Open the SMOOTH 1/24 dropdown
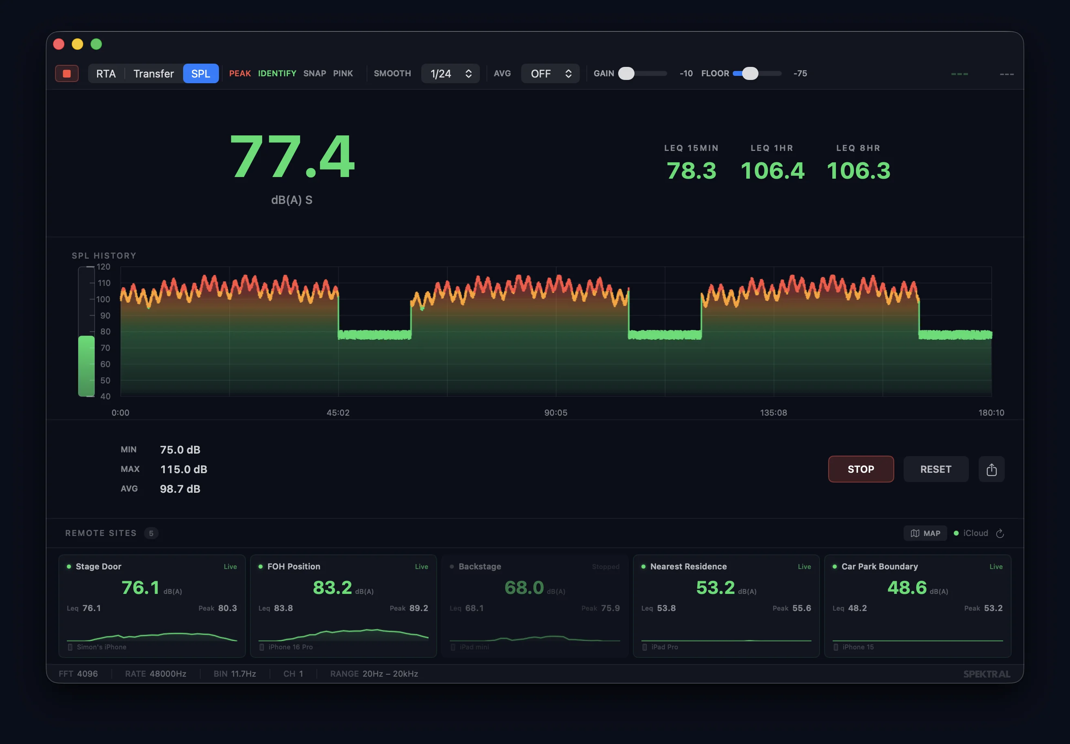This screenshot has height=744, width=1070. 450,74
